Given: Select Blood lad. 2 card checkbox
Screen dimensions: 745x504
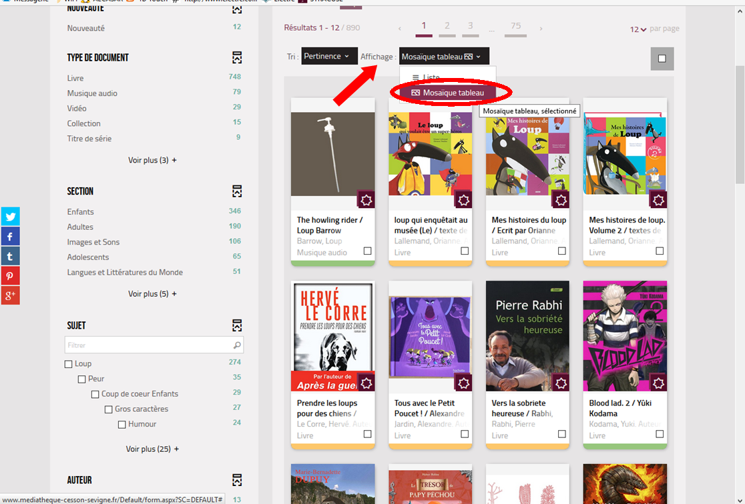Looking at the screenshot, I should point(660,434).
